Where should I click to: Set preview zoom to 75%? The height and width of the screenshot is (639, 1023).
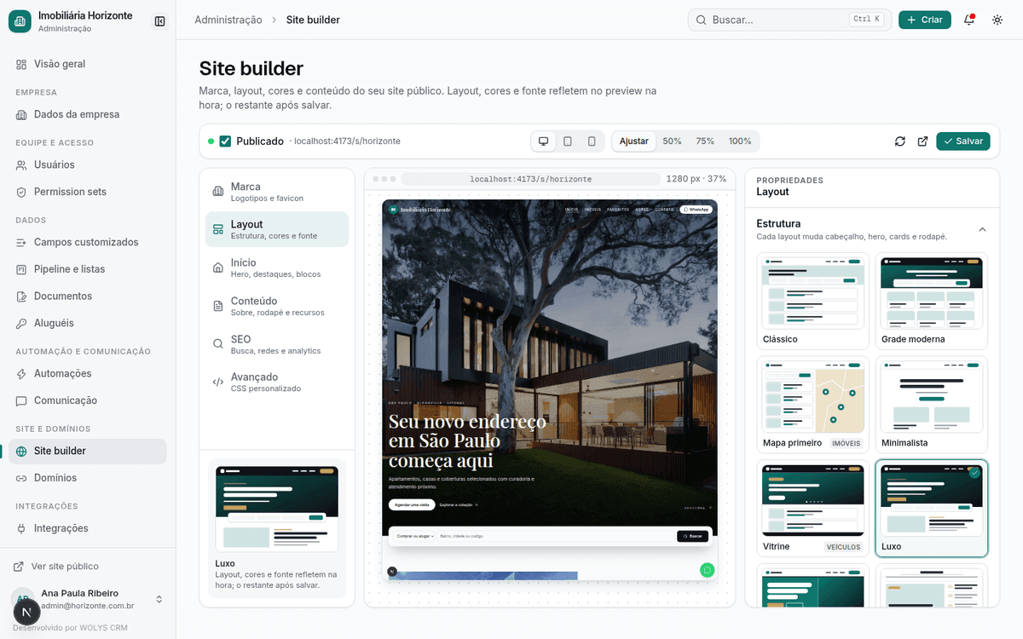click(705, 141)
